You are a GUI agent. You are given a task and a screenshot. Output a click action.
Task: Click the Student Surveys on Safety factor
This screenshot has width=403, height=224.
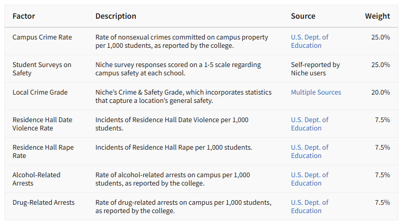point(42,69)
